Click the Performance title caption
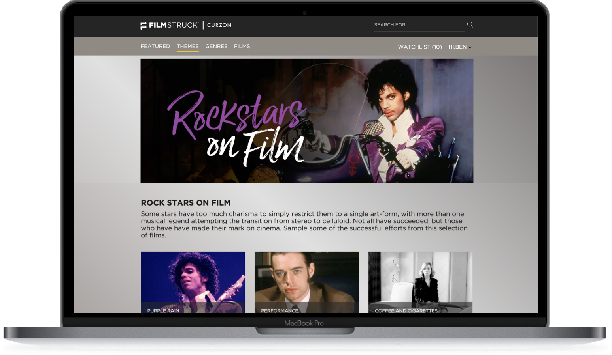The width and height of the screenshot is (612, 355). tap(280, 310)
